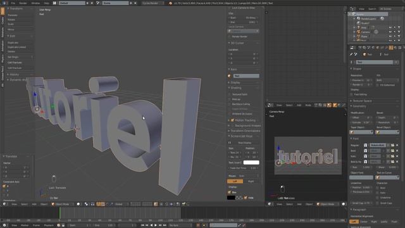Jump to timeline end frame
Viewport: 405px width, 228px height.
click(x=165, y=225)
